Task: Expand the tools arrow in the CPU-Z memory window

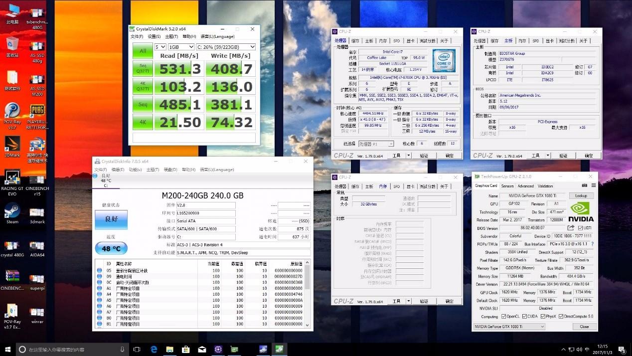Action: tap(409, 301)
